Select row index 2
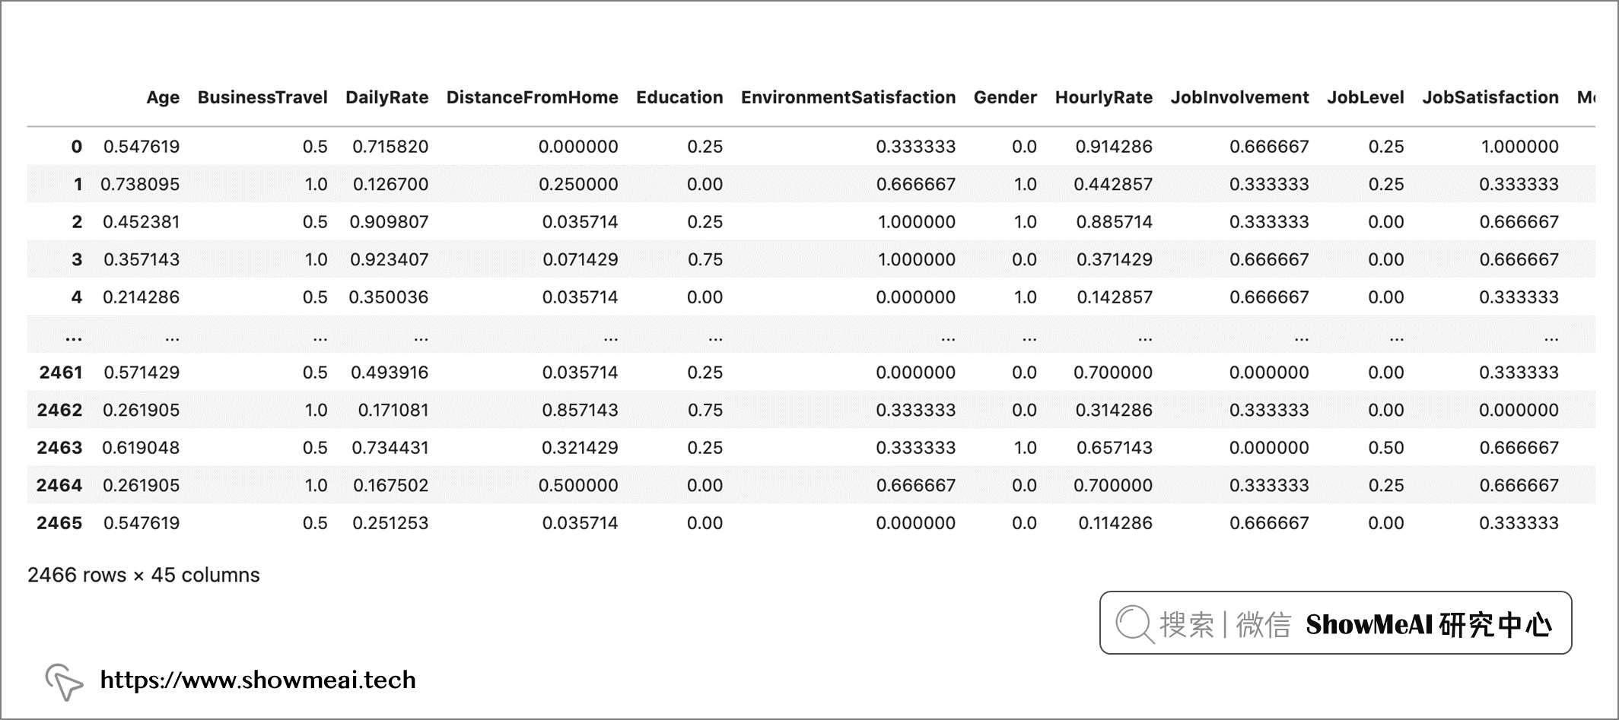 tap(77, 222)
